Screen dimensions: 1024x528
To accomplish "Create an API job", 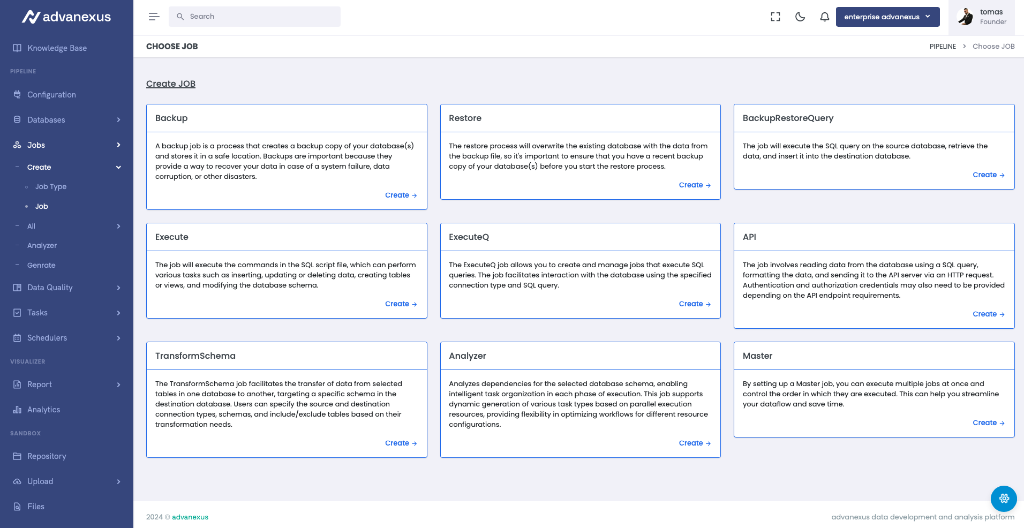I will pyautogui.click(x=989, y=314).
